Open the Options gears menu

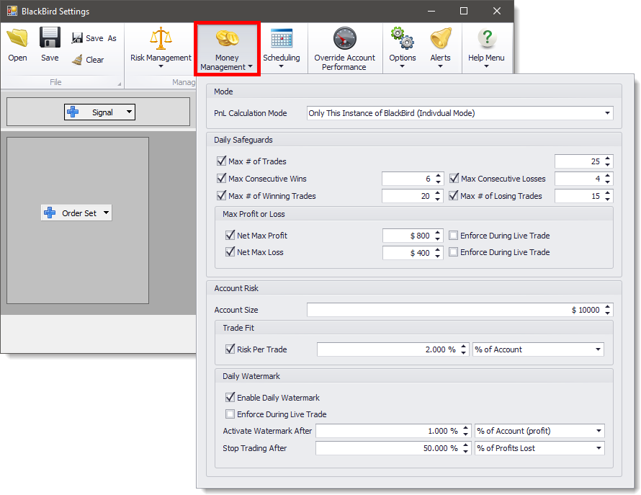[403, 48]
